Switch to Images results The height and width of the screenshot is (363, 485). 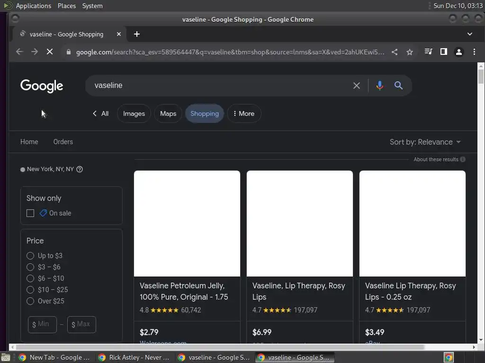pos(134,113)
